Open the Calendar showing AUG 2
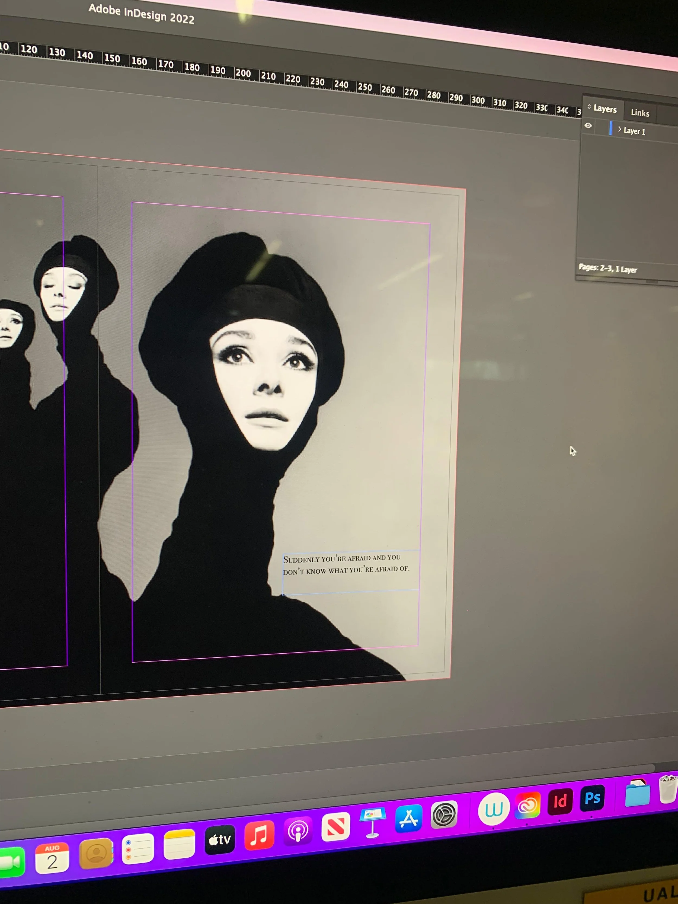The height and width of the screenshot is (904, 678). tap(52, 858)
